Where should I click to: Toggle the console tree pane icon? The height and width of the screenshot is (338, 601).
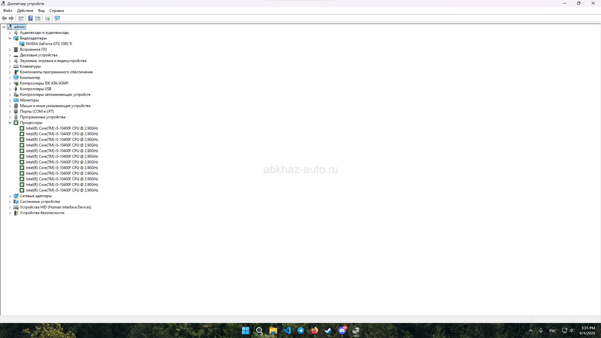[x=21, y=18]
